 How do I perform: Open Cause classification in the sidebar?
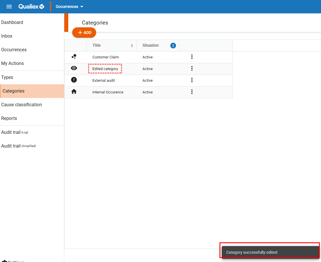(x=22, y=105)
